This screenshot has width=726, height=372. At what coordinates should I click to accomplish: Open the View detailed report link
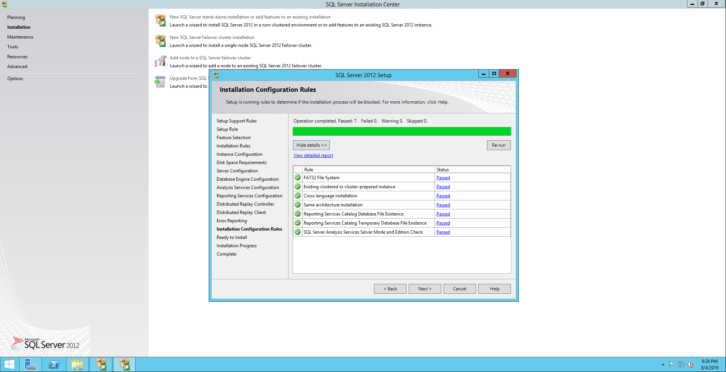point(313,155)
